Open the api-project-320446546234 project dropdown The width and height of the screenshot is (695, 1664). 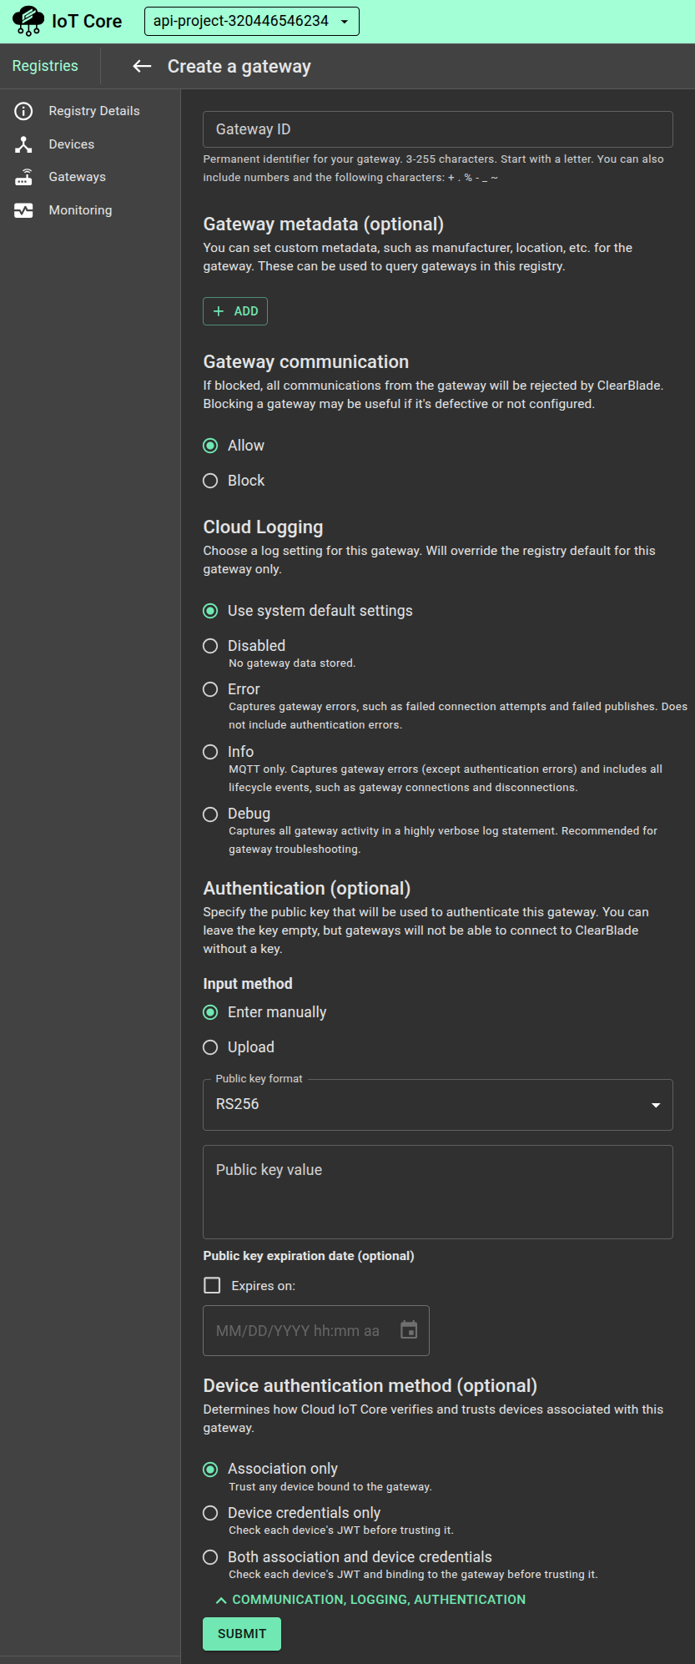(251, 22)
